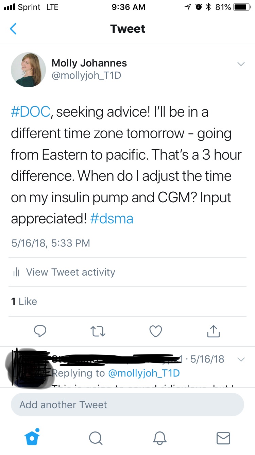Tap the tweet activity bar chart icon

pyautogui.click(x=15, y=272)
